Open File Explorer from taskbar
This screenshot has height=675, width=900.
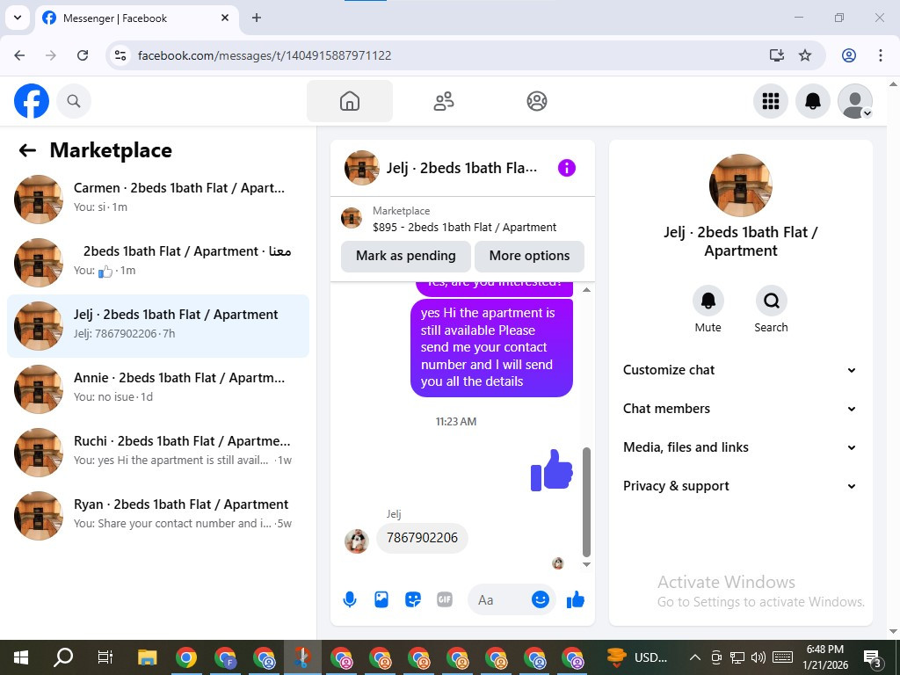147,657
